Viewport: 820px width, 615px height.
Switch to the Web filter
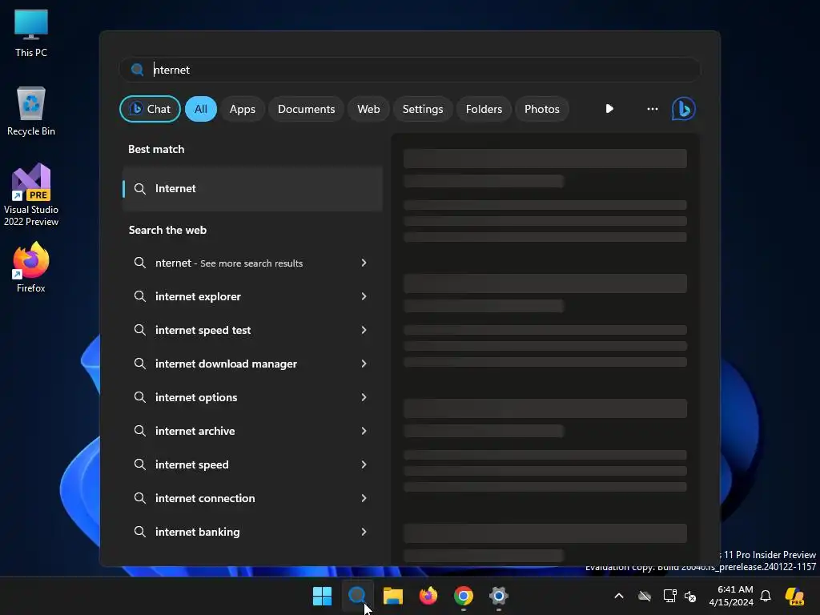[x=368, y=109]
